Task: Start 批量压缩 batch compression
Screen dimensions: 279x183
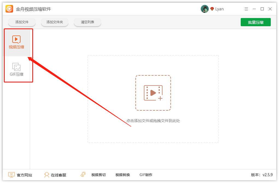Action: [x=256, y=22]
